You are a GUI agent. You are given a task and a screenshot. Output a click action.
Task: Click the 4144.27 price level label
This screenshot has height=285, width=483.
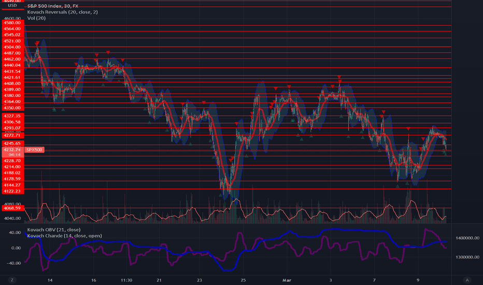(x=12, y=185)
